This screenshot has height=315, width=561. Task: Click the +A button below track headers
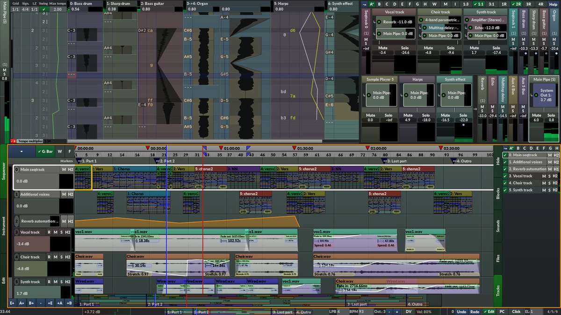[x=59, y=303]
